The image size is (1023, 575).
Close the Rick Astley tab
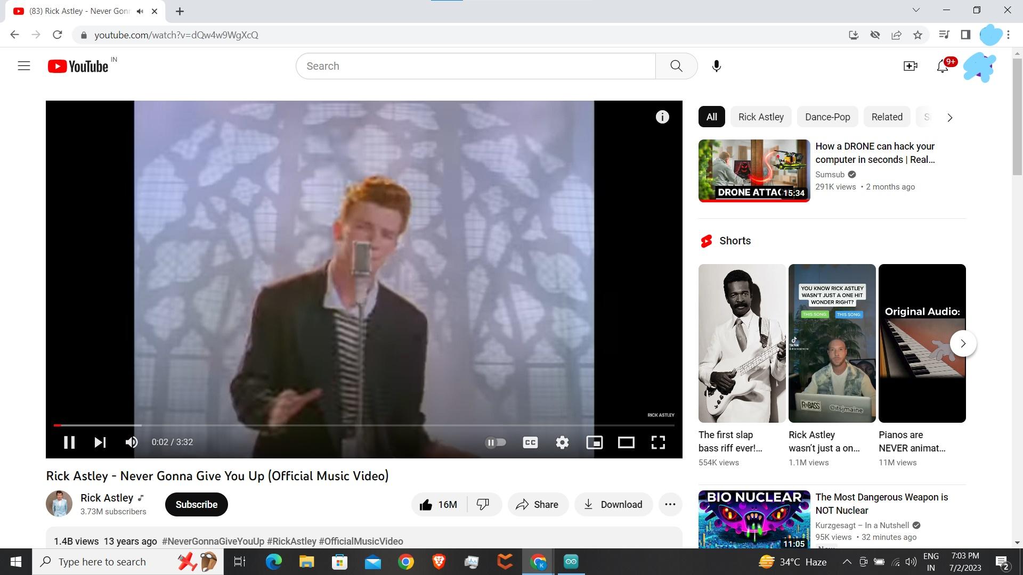click(x=155, y=11)
